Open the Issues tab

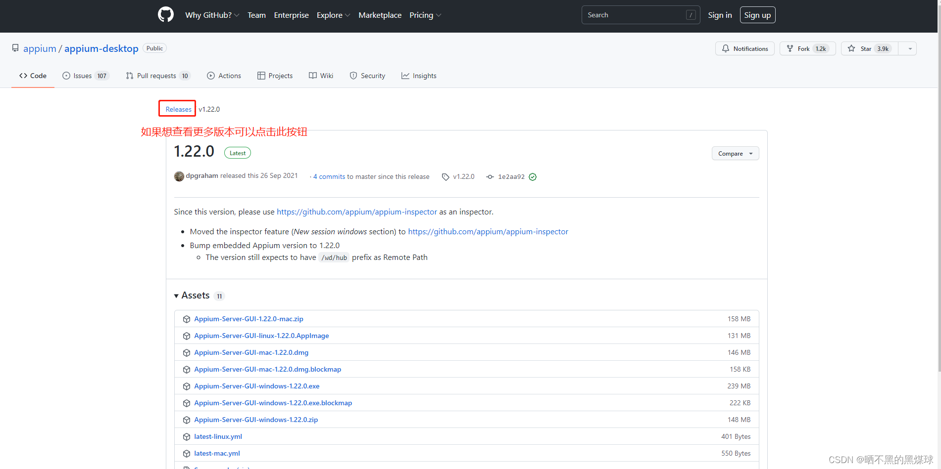(86, 76)
